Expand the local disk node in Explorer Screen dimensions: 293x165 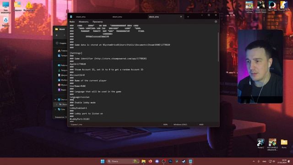(56, 104)
